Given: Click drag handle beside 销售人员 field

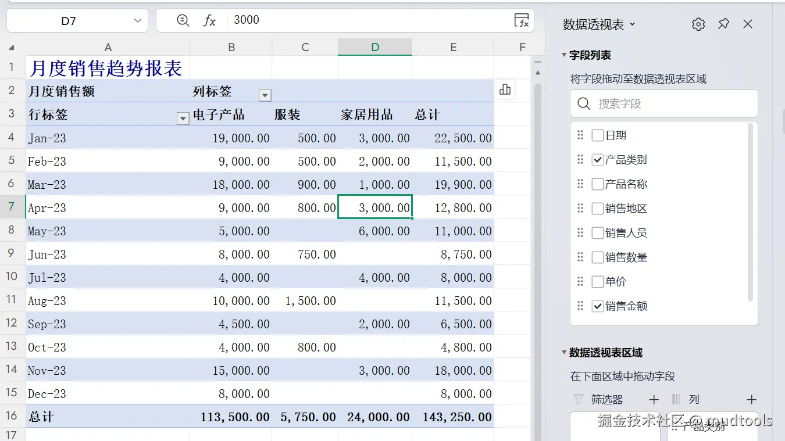Looking at the screenshot, I should pos(580,233).
